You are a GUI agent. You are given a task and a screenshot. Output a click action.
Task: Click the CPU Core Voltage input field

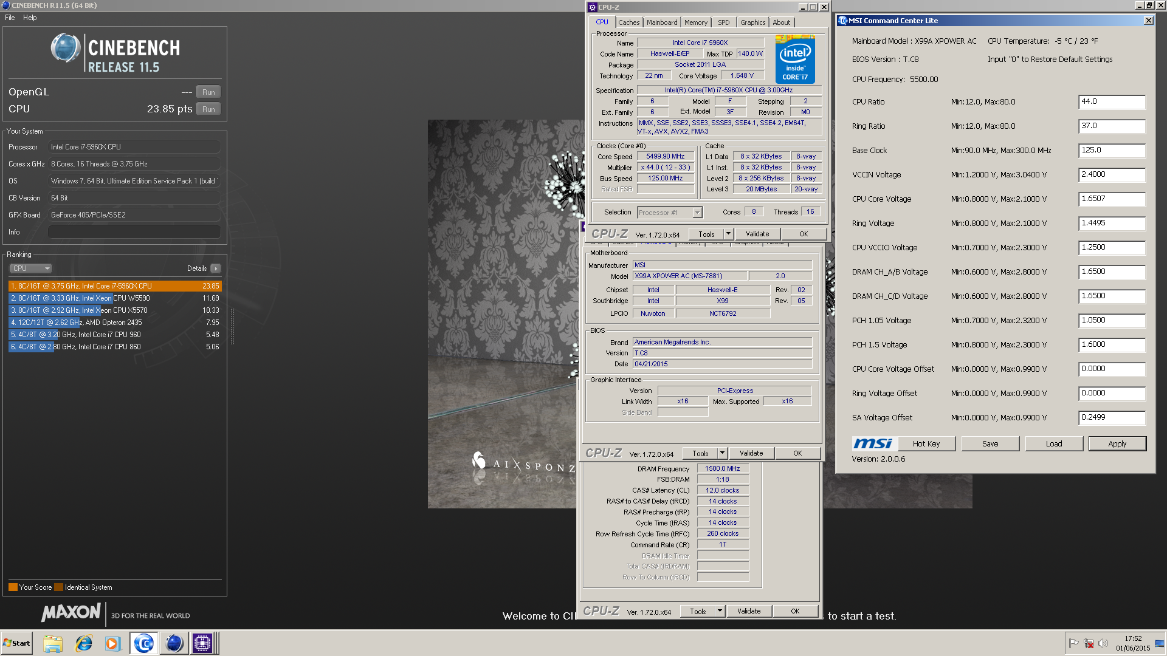(1112, 199)
